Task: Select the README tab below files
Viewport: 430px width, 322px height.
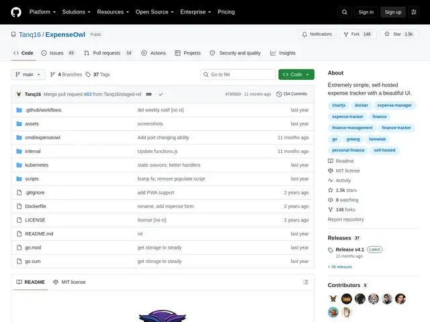Action: click(x=30, y=282)
